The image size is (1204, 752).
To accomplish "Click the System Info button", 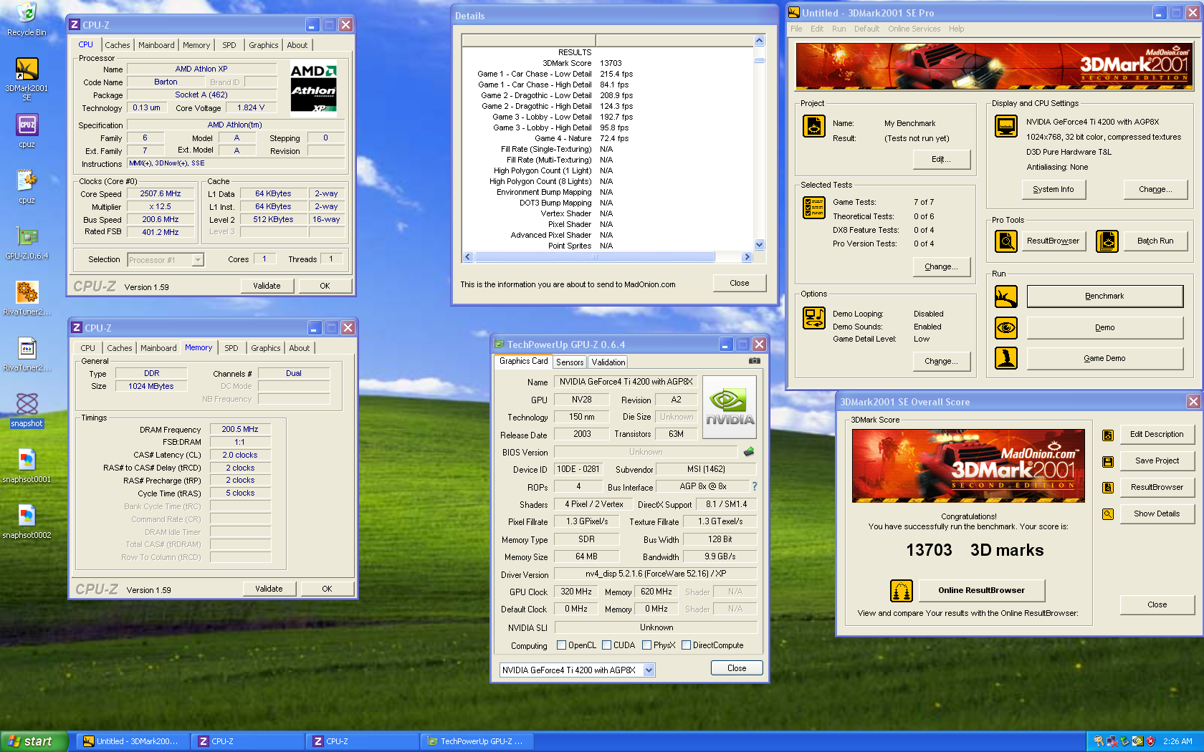I will pos(1053,189).
